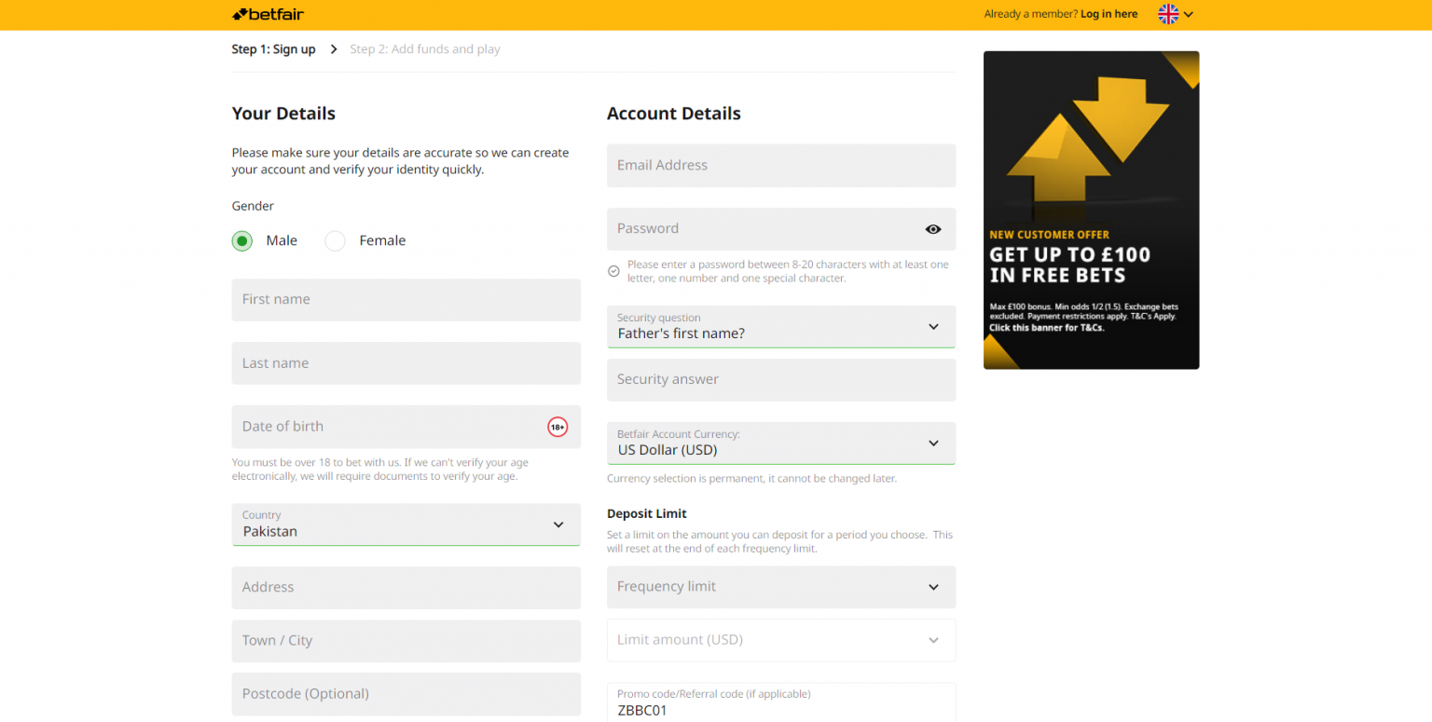Screen dimensions: 1432x722
Task: Expand the language chevron beside flag
Action: 1189,14
